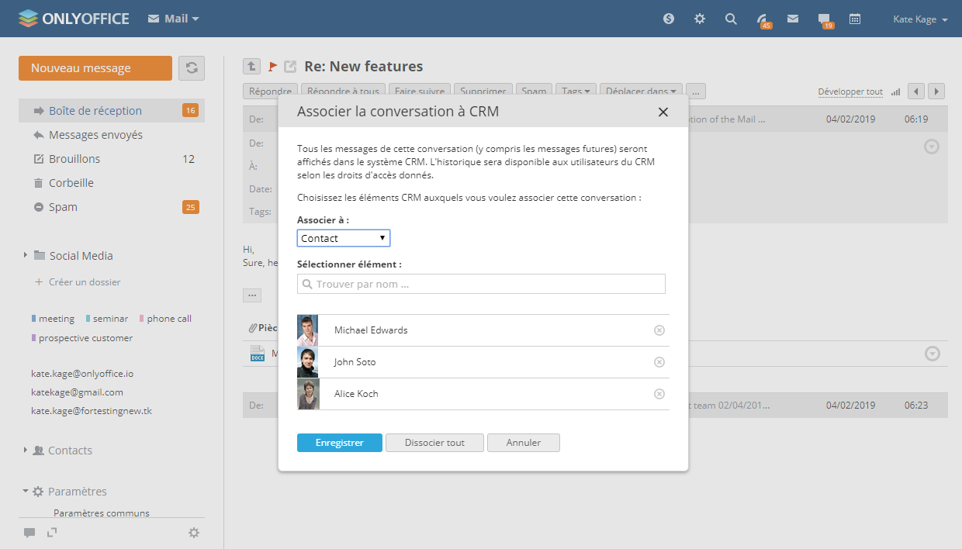
Task: Open the Brouillons folder
Action: click(74, 159)
